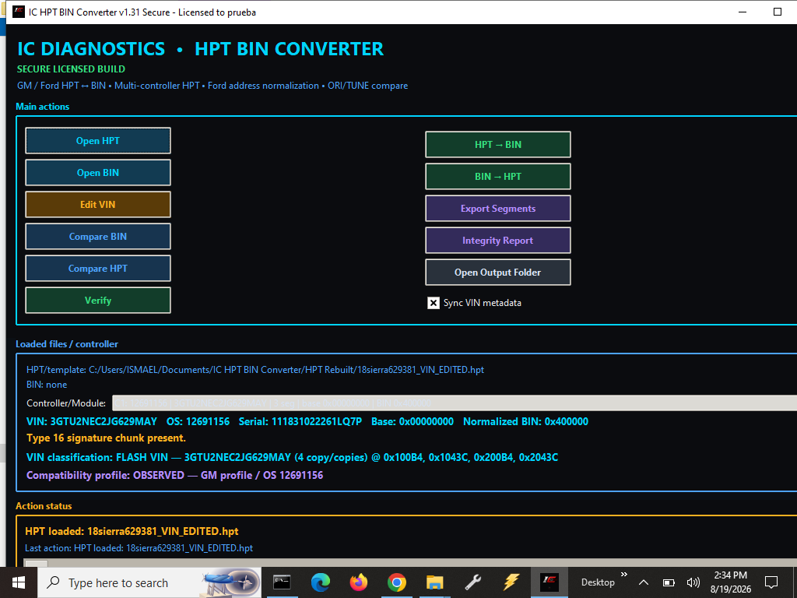Click the 'Compatibility profile: OBSERVED' line
The width and height of the screenshot is (797, 598).
pyautogui.click(x=175, y=476)
